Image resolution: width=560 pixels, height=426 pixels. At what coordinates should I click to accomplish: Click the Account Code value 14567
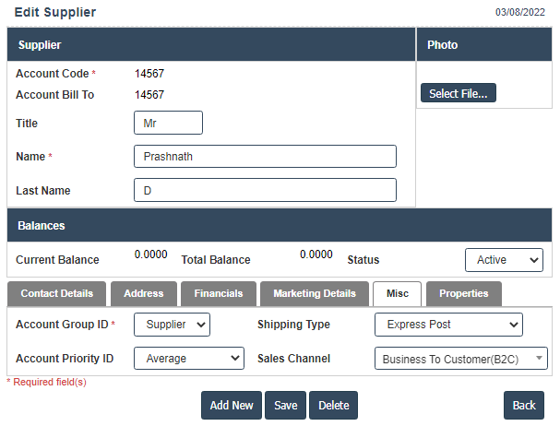149,74
